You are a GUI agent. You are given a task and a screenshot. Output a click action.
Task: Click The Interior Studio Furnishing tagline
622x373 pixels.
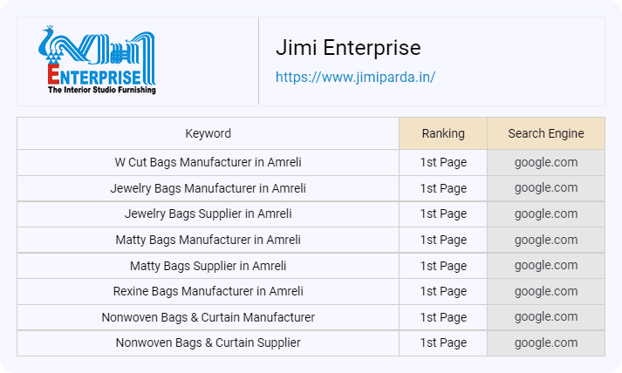[102, 90]
